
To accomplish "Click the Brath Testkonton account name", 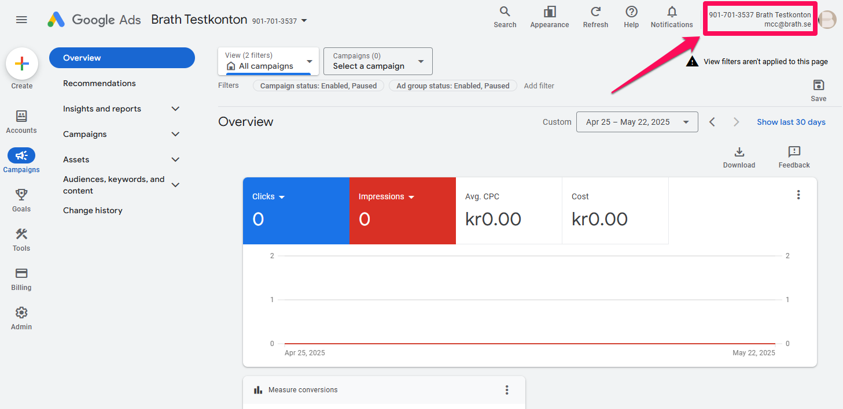I will (199, 20).
